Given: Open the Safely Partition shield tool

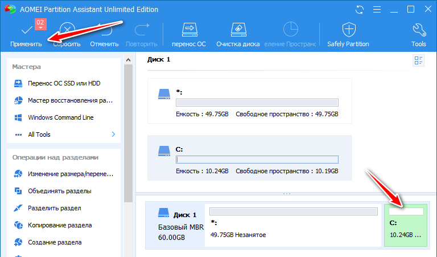Looking at the screenshot, I should [348, 35].
